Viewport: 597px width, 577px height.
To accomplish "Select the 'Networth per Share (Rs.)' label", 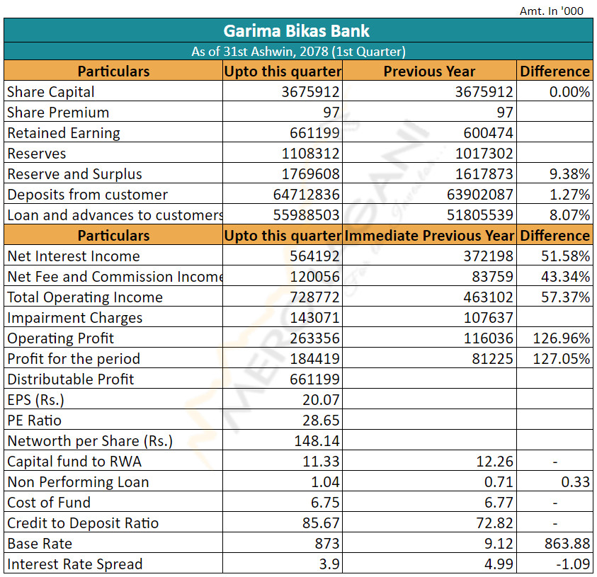I will tap(90, 441).
